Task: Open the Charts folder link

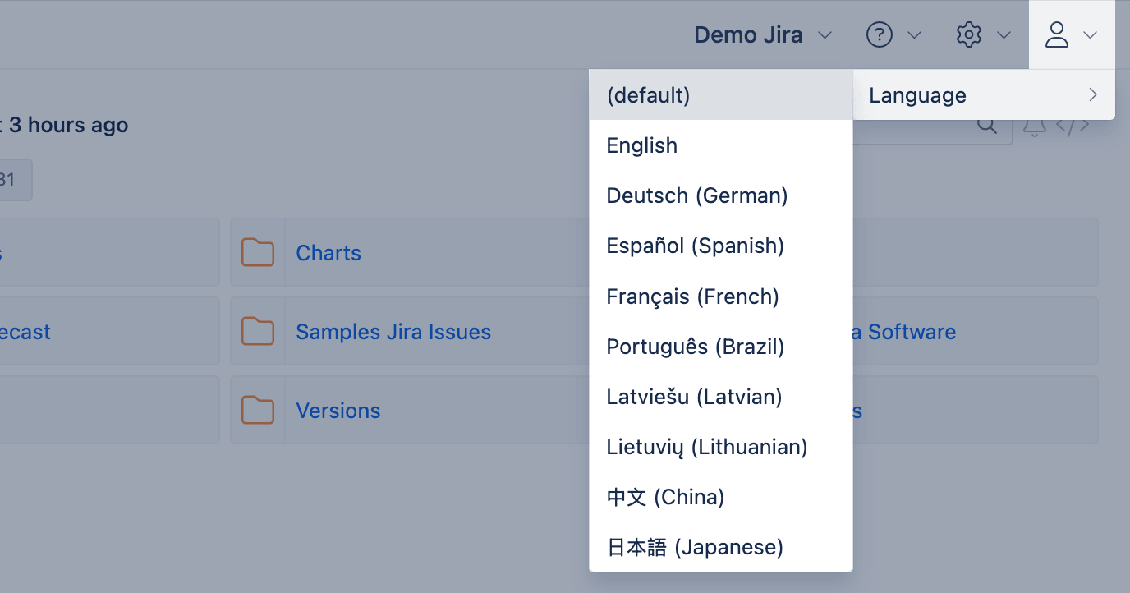Action: click(328, 253)
